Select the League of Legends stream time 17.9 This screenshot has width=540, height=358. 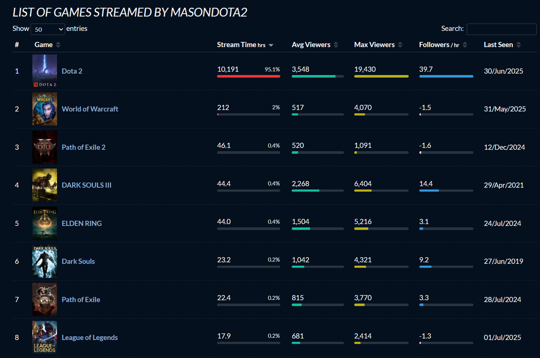pyautogui.click(x=224, y=336)
